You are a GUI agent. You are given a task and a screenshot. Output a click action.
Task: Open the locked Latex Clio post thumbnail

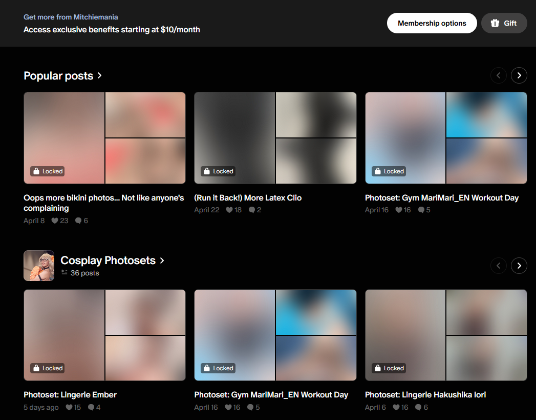275,138
